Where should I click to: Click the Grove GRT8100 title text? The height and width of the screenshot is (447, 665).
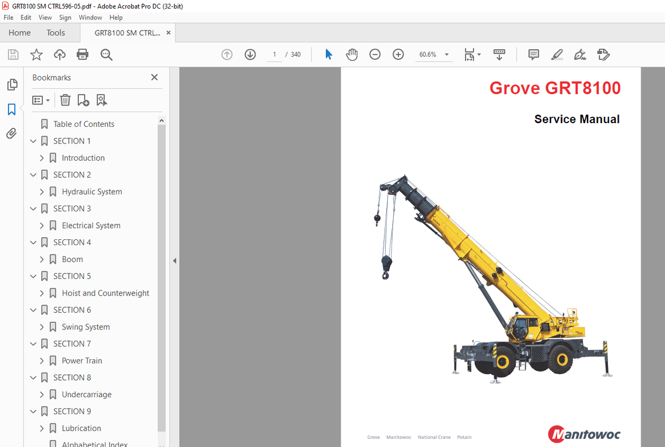pyautogui.click(x=555, y=88)
